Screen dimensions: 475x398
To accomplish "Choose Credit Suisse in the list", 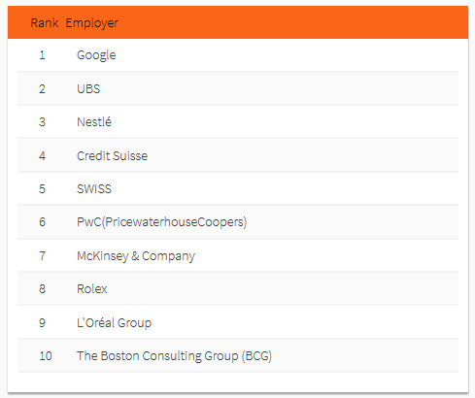I will (112, 155).
